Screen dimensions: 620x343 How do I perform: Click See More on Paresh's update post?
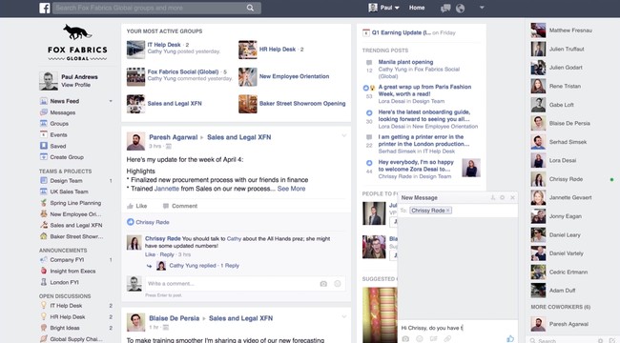pos(291,189)
